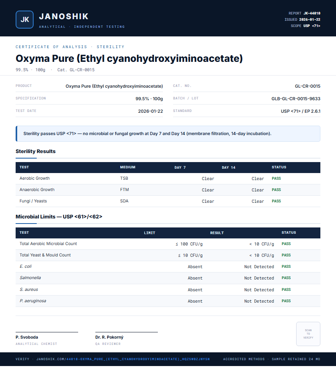Click the Salmonella row label
336x377 pixels.
click(x=30, y=278)
